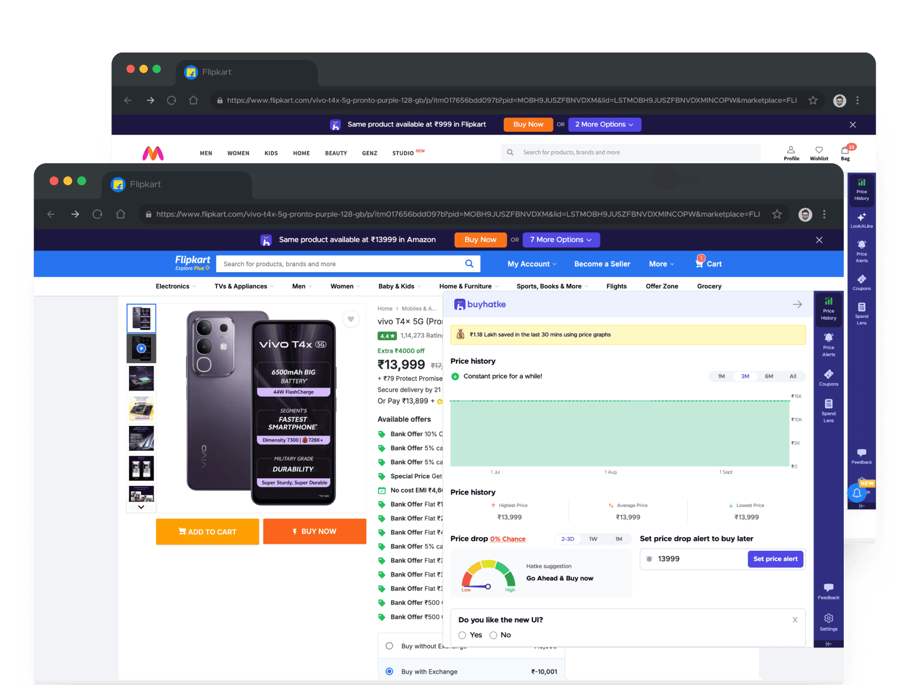Switch the price history graph to 6M
The image size is (914, 685).
point(769,376)
